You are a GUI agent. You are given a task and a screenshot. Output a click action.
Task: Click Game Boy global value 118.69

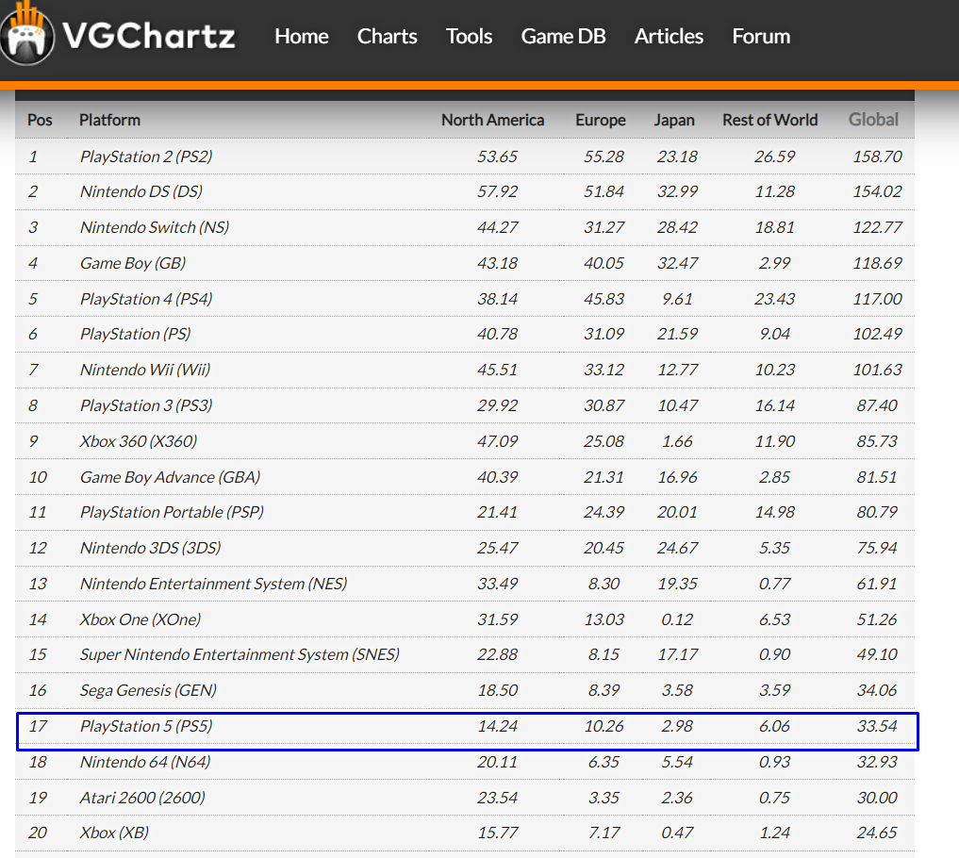pyautogui.click(x=878, y=263)
